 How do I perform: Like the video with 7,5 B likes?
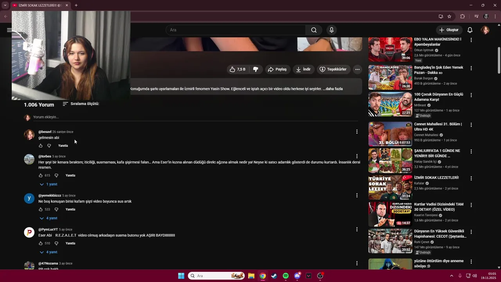[238, 69]
